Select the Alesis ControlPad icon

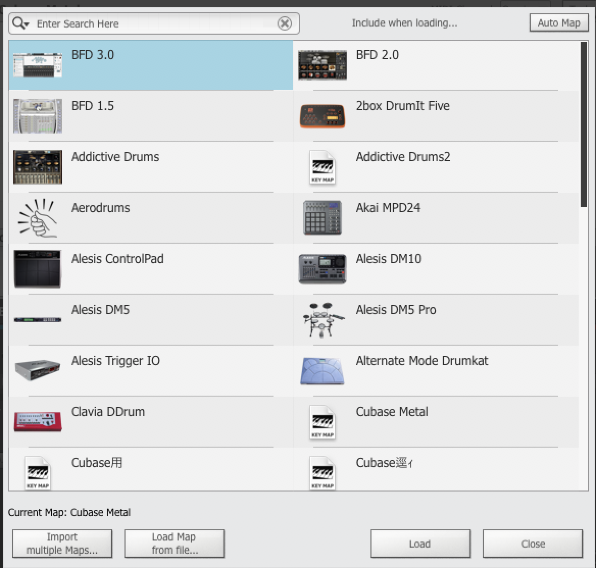38,269
